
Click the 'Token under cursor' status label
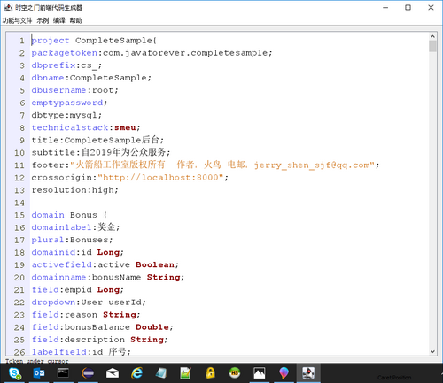(36, 361)
